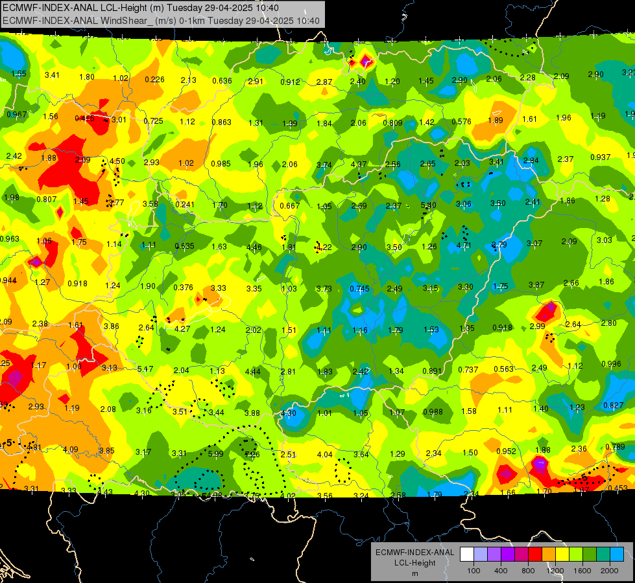
Task: Click the legend tick label 800
Action: tap(528, 571)
